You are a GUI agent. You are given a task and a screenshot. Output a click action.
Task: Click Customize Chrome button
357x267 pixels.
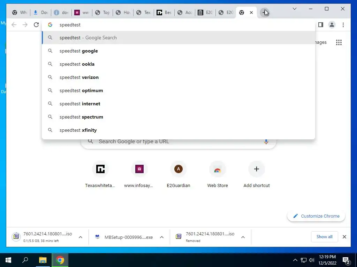click(316, 216)
